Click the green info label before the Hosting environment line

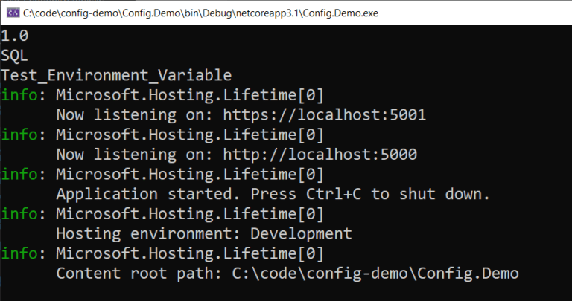(x=19, y=213)
